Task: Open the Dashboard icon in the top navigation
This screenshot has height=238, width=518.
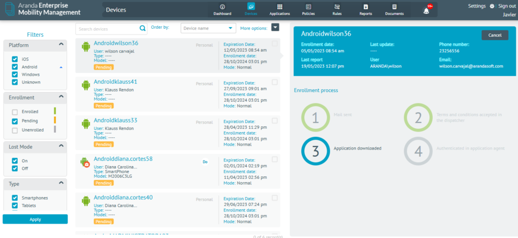Action: pyautogui.click(x=222, y=6)
